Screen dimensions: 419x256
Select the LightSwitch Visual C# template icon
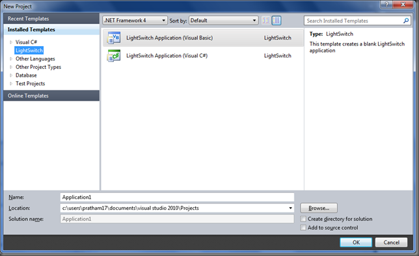point(114,56)
